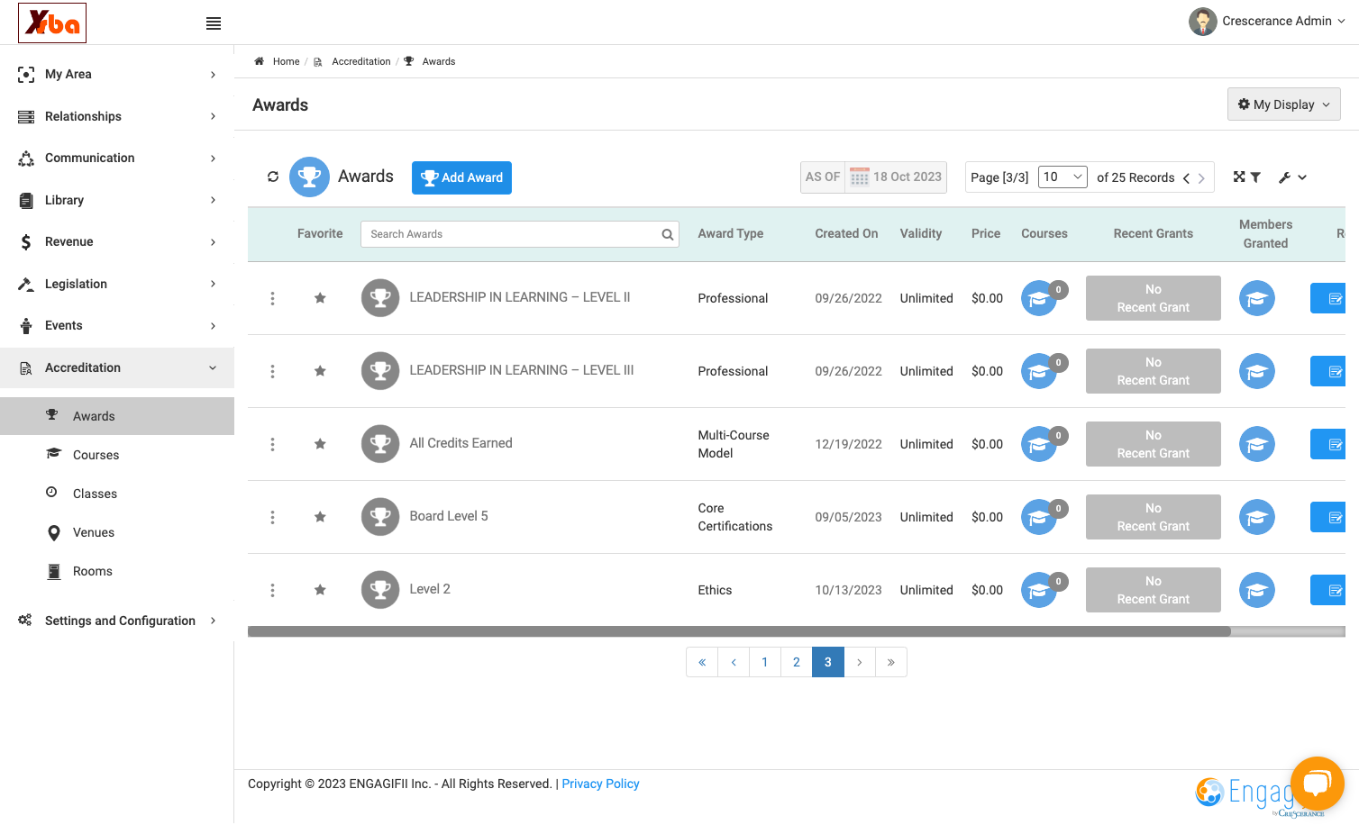This screenshot has width=1359, height=825.
Task: Open row options for Level 2
Action: click(272, 590)
